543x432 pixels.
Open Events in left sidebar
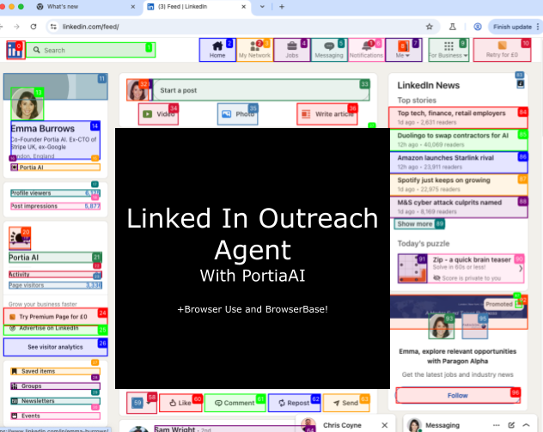(x=55, y=416)
